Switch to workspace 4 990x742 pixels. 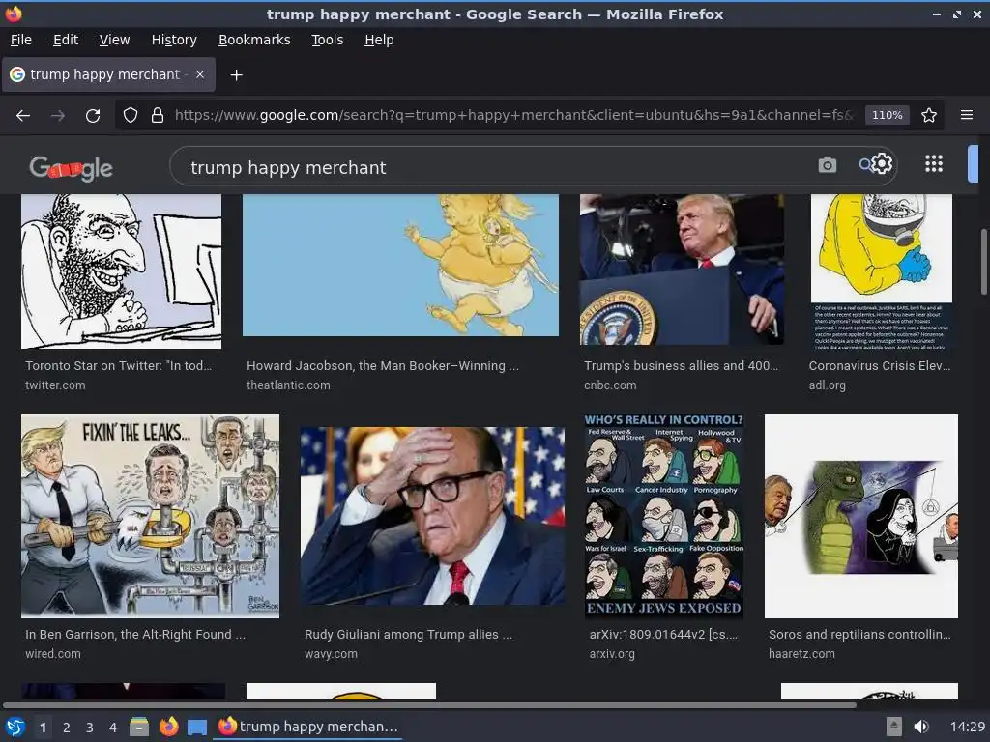coord(113,728)
